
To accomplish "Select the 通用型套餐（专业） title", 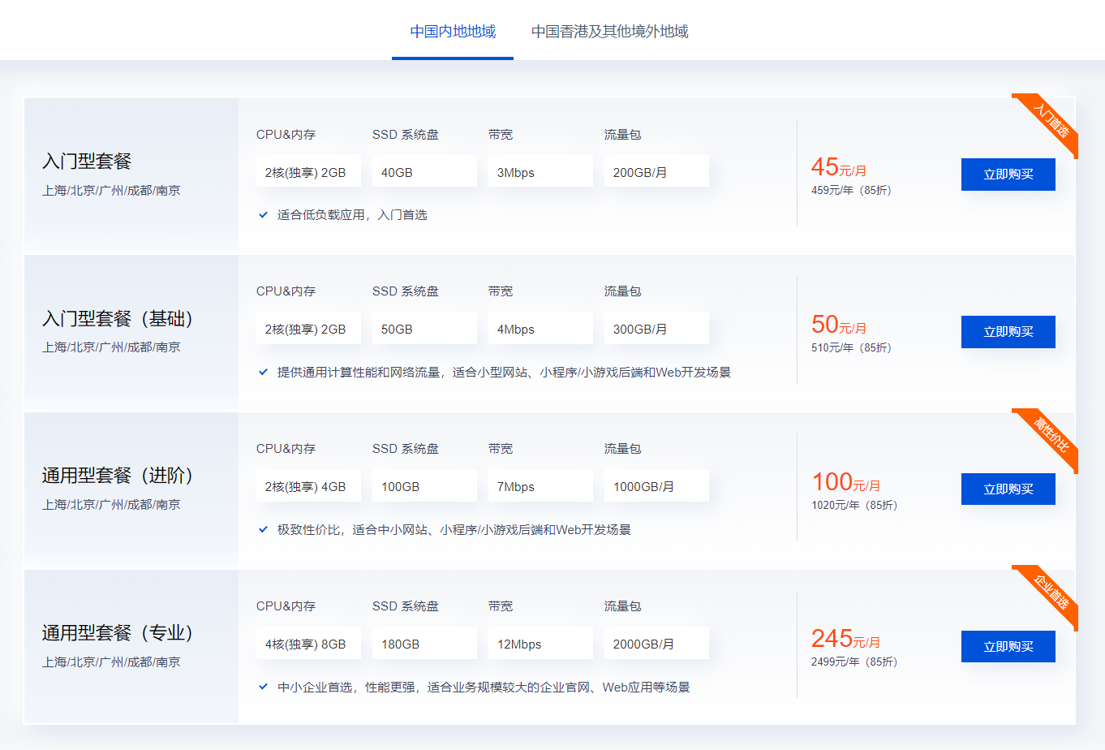I will 118,633.
